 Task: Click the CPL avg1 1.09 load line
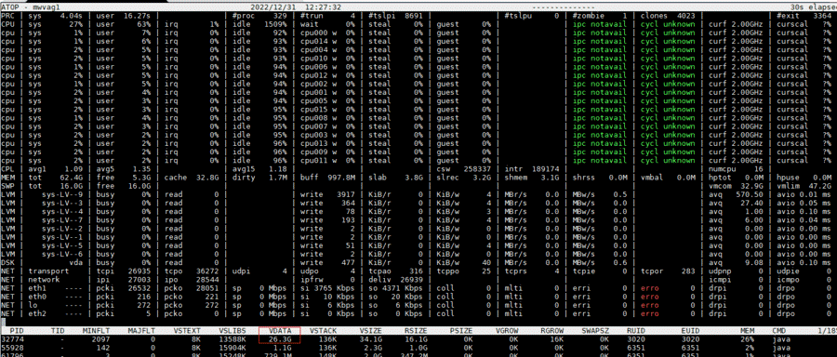418,168
